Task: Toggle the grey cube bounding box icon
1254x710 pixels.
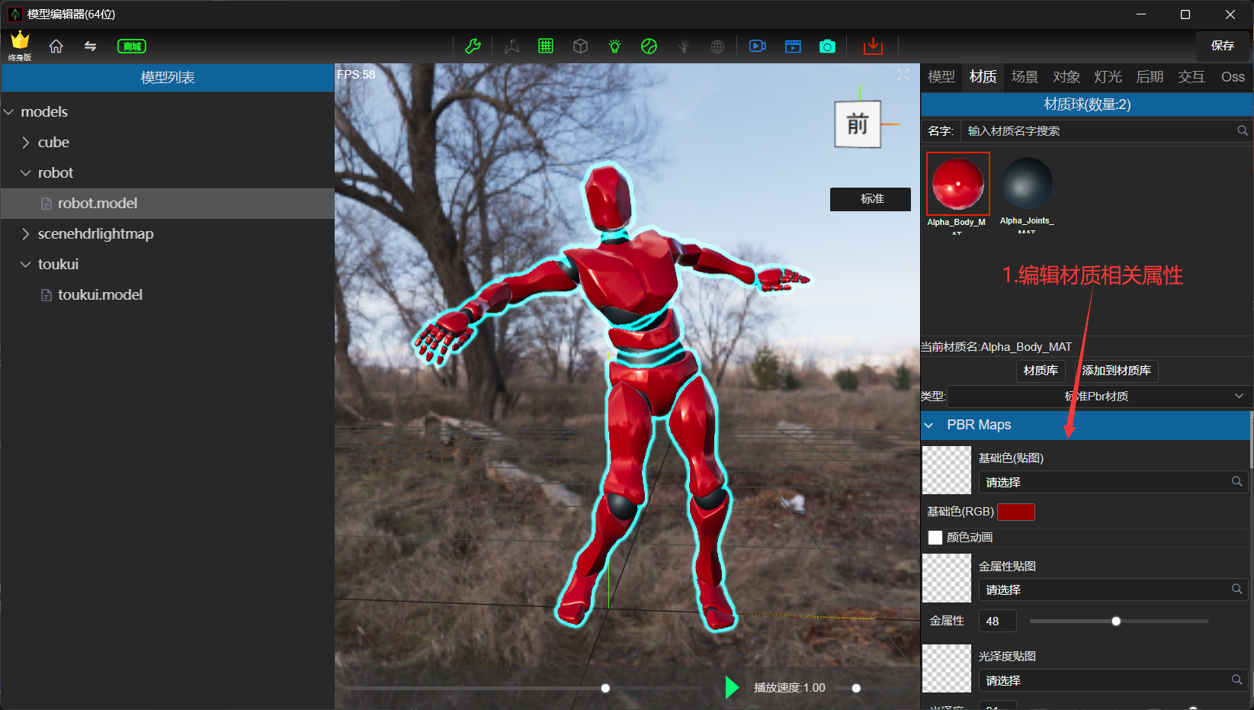Action: [x=580, y=47]
